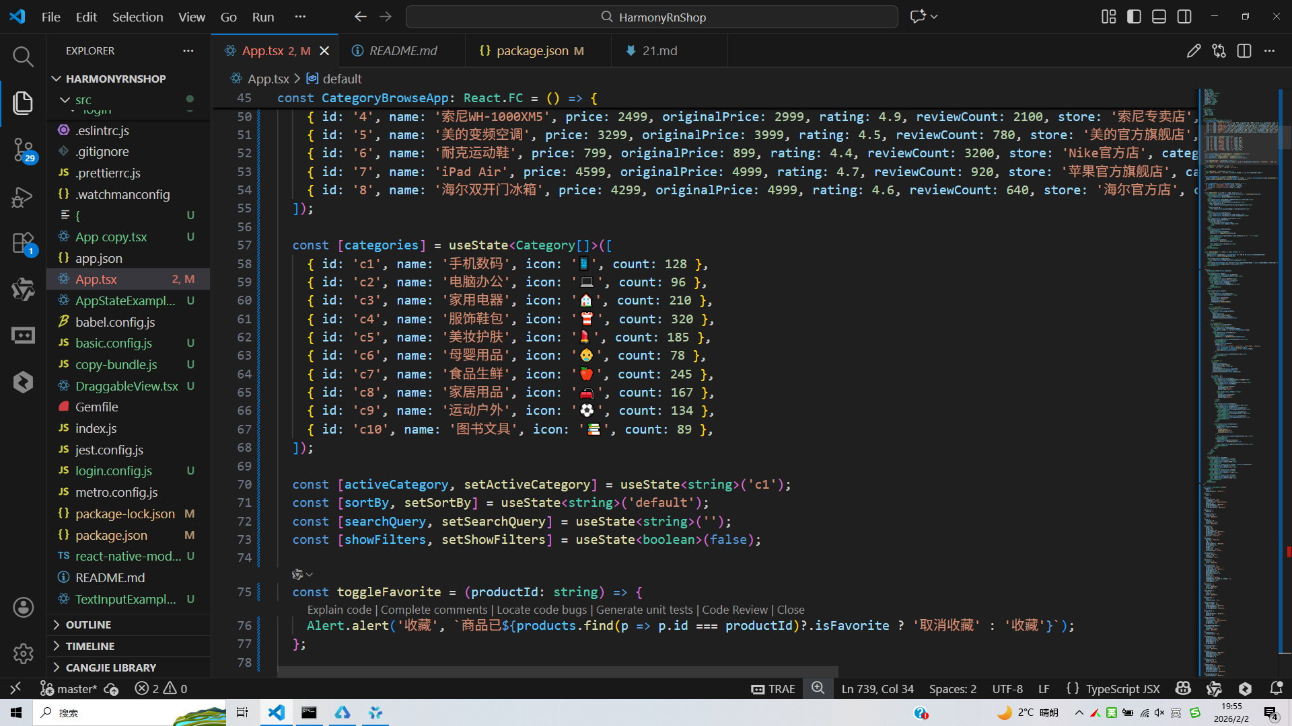The image size is (1292, 726).
Task: Open the Search view in activity bar
Action: click(x=23, y=56)
